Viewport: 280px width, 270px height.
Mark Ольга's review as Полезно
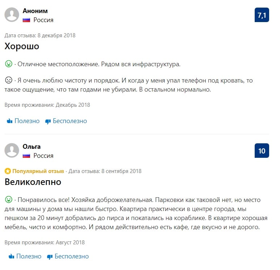tap(29, 256)
